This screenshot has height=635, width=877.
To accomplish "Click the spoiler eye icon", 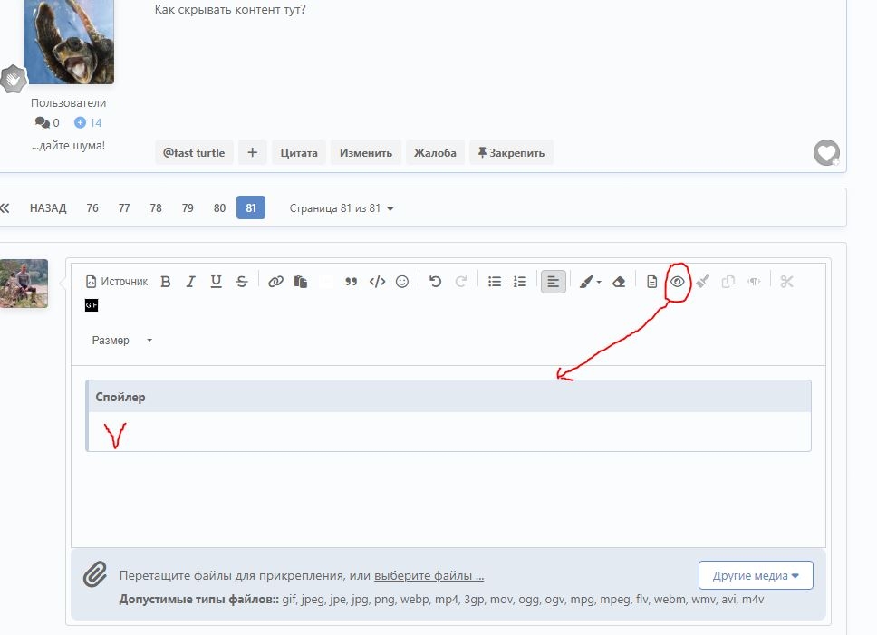I will [678, 282].
